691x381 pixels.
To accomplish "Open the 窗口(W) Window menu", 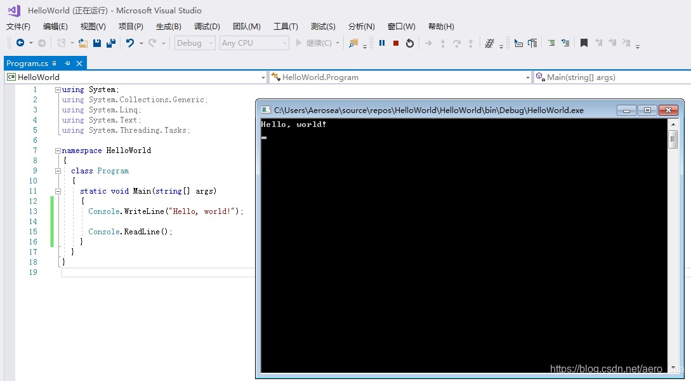I will click(401, 27).
